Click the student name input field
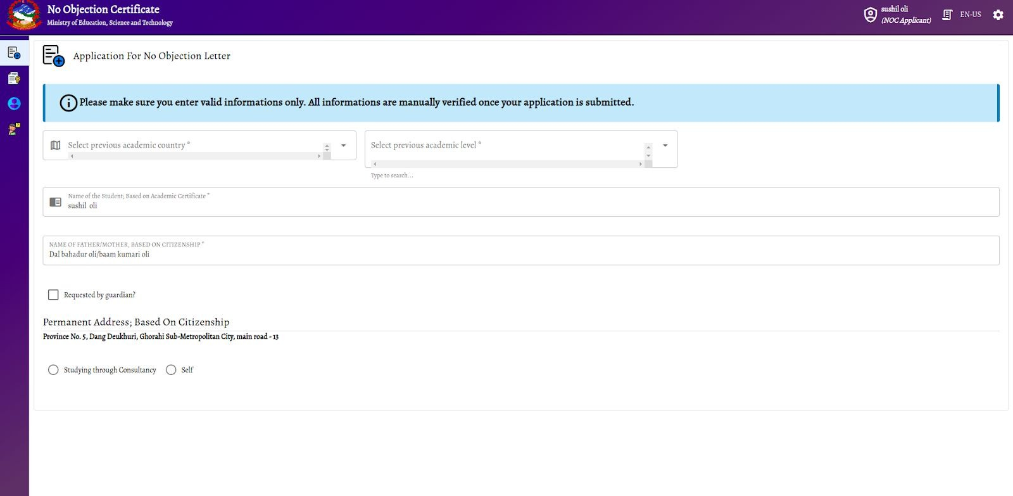The height and width of the screenshot is (496, 1013). pyautogui.click(x=519, y=205)
